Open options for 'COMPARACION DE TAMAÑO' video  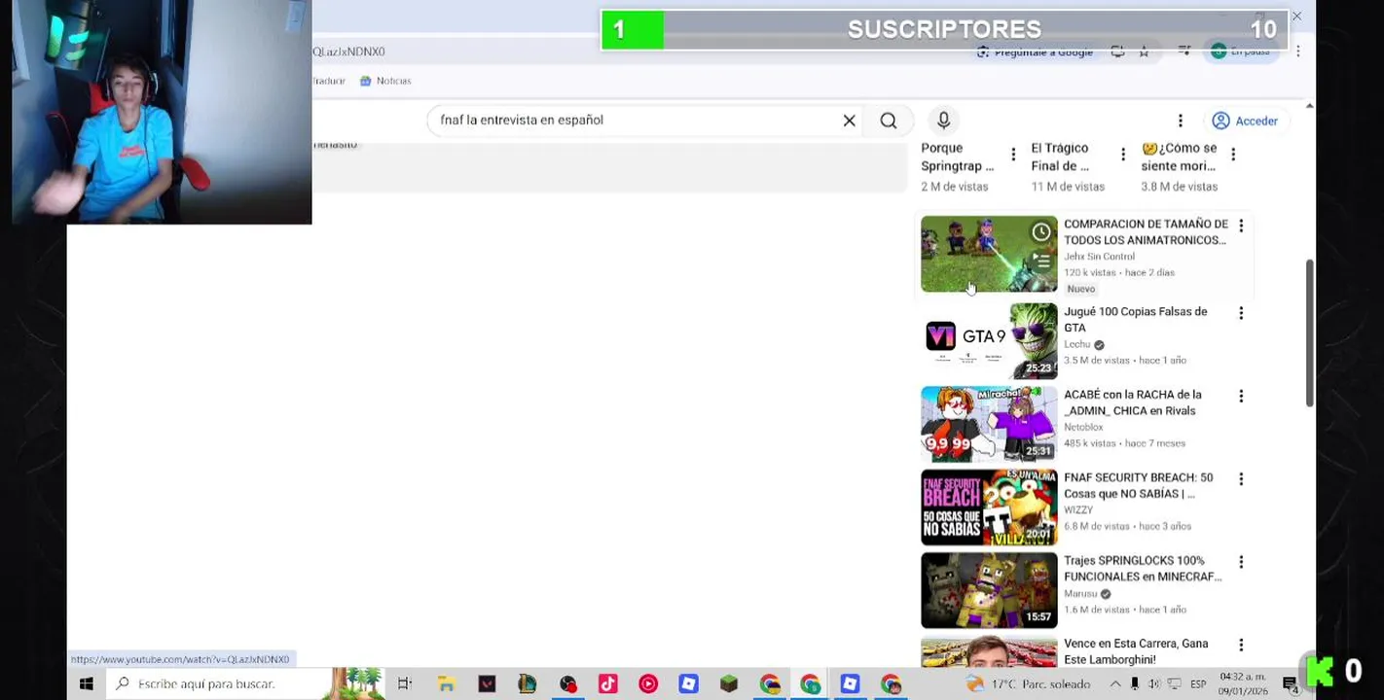coord(1241,226)
